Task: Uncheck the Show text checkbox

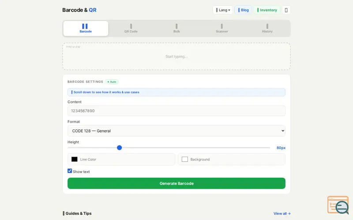Action: point(70,171)
